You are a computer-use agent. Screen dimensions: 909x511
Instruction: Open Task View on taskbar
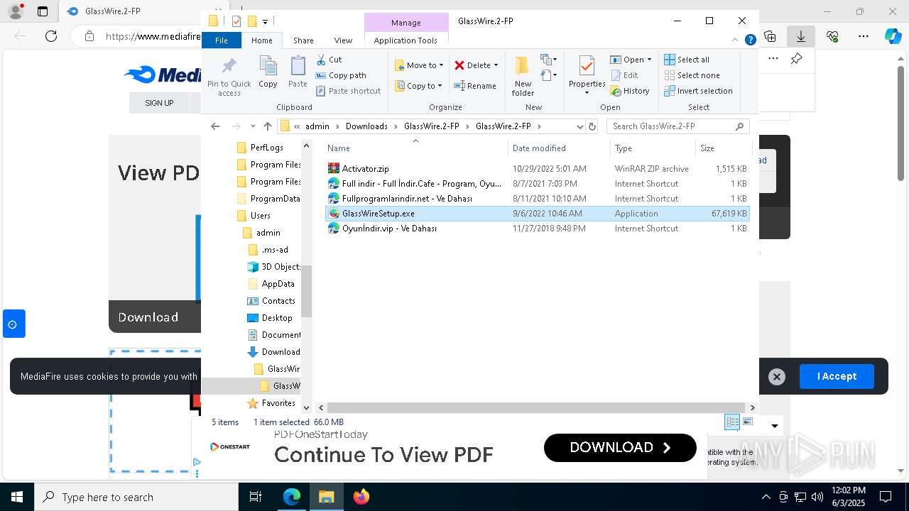pyautogui.click(x=256, y=497)
